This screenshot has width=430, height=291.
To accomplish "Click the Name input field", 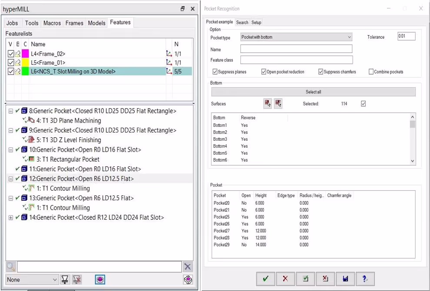I will [296, 49].
